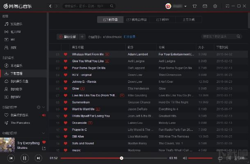
Task: Toggle heart on Try Everything in player
Action: point(44,142)
